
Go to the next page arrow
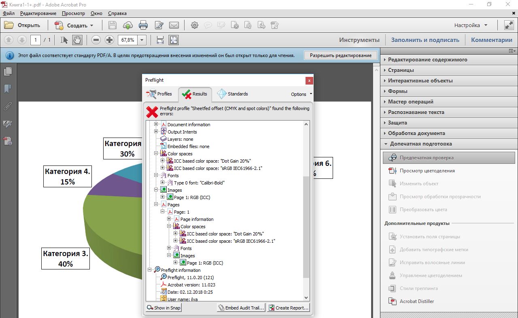[x=22, y=40]
